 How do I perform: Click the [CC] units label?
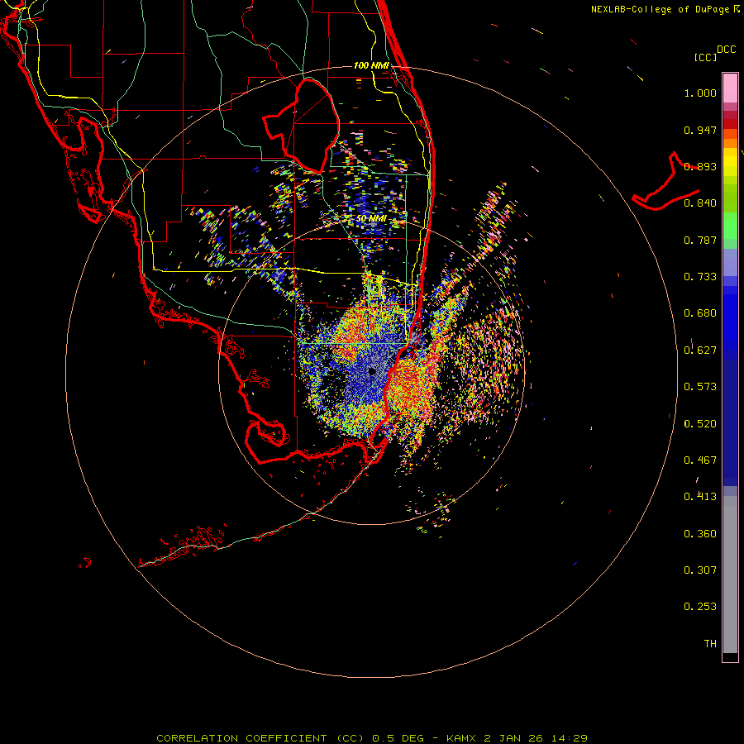(x=706, y=57)
